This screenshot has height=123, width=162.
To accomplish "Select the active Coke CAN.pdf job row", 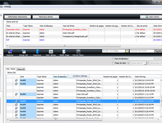I will [84, 33].
